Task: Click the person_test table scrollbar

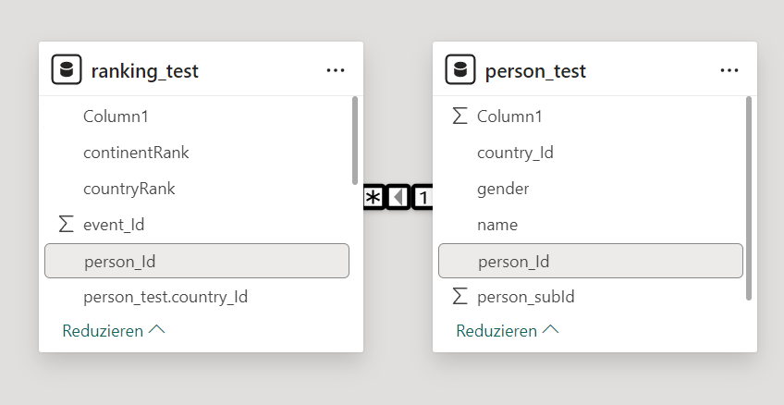Action: 749,198
